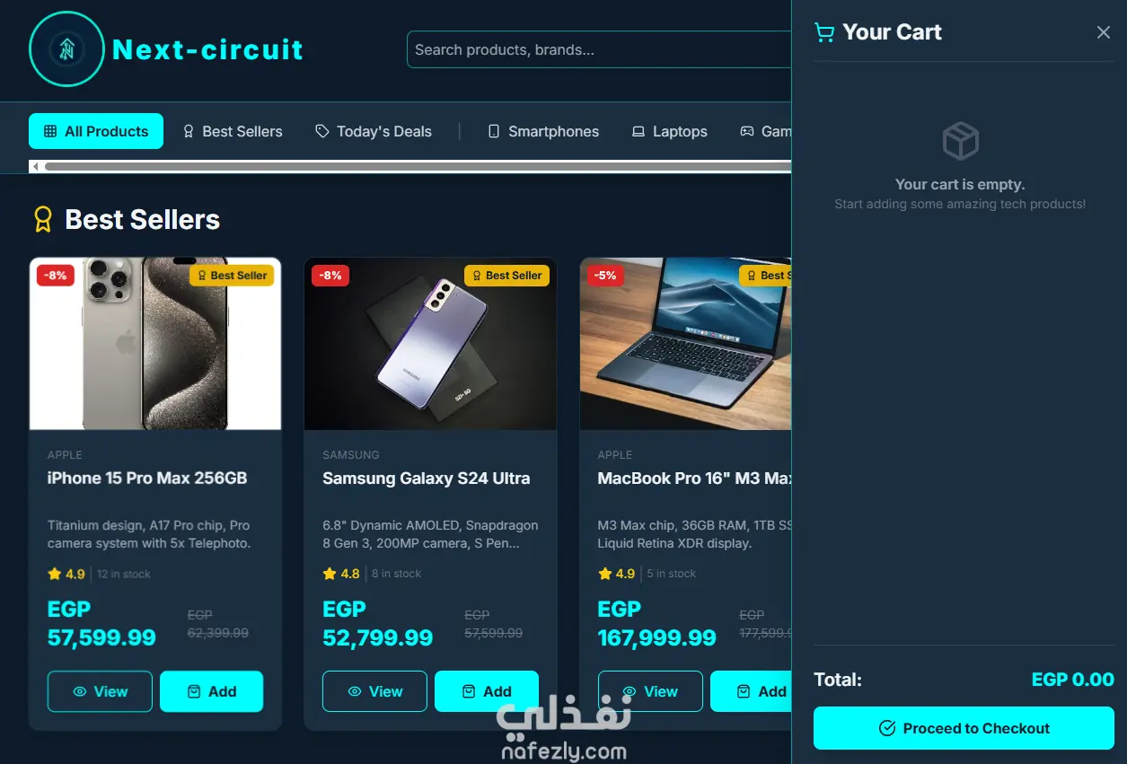Screen dimensions: 1127x764
Task: Click the Best Seller badge on the iPhone card
Action: click(x=232, y=276)
